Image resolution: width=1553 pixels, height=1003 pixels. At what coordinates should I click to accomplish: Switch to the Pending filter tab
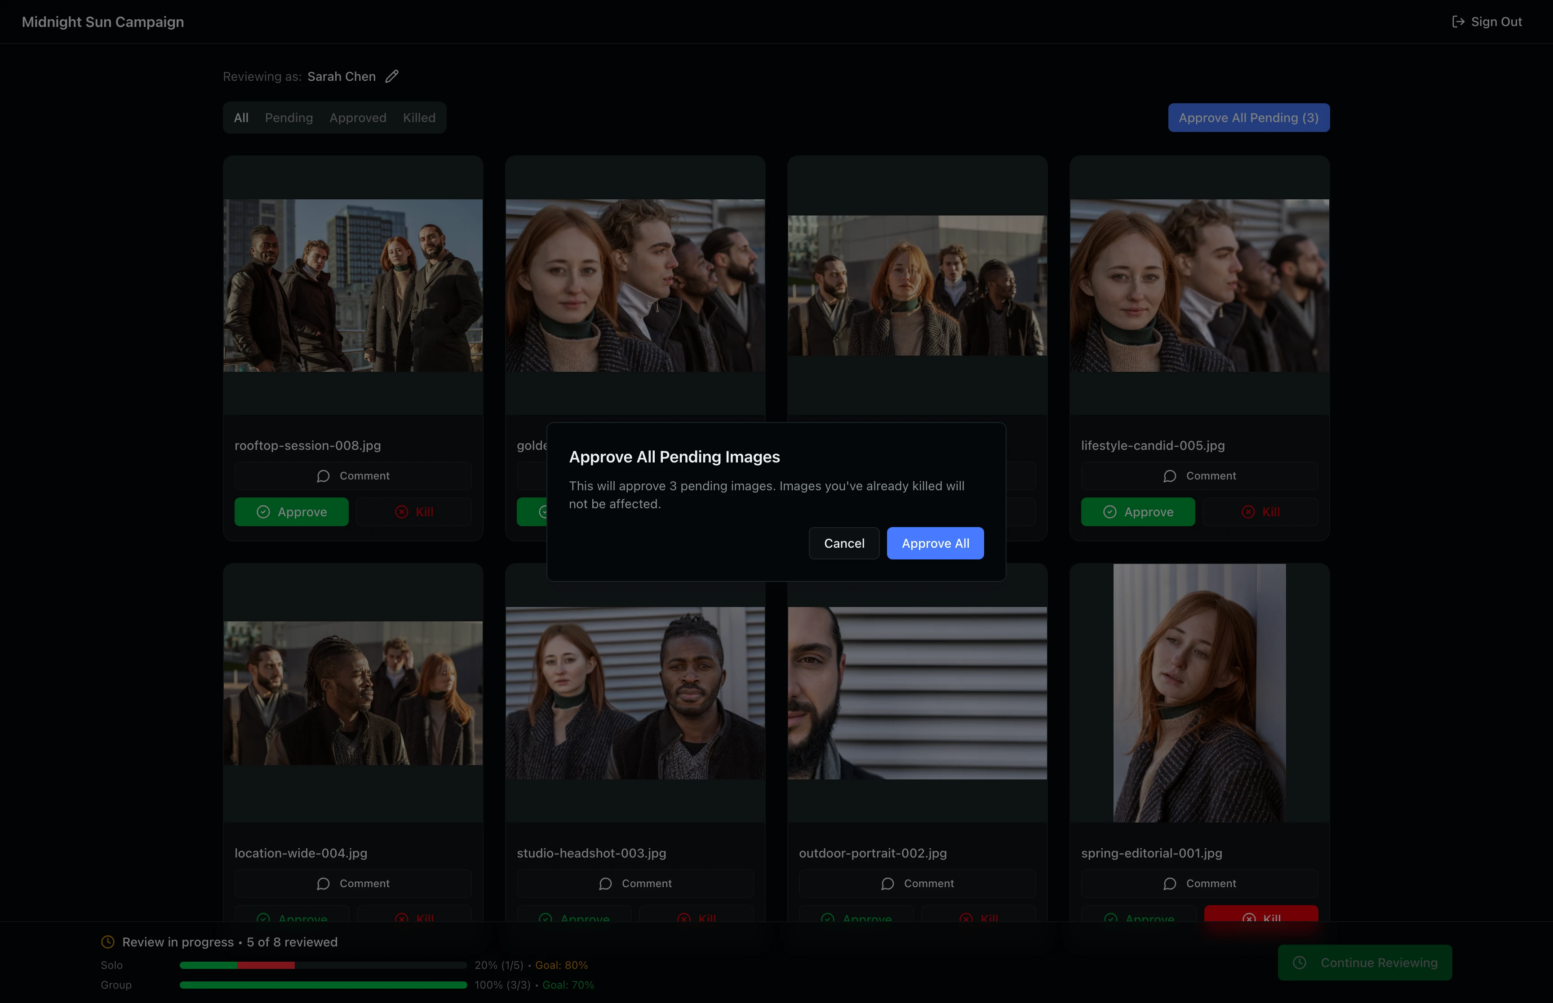pyautogui.click(x=288, y=118)
